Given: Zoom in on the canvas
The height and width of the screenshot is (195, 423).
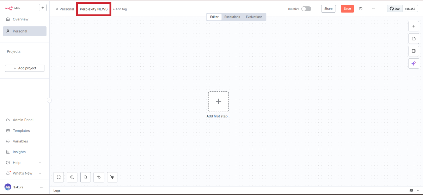Looking at the screenshot, I should (72, 177).
